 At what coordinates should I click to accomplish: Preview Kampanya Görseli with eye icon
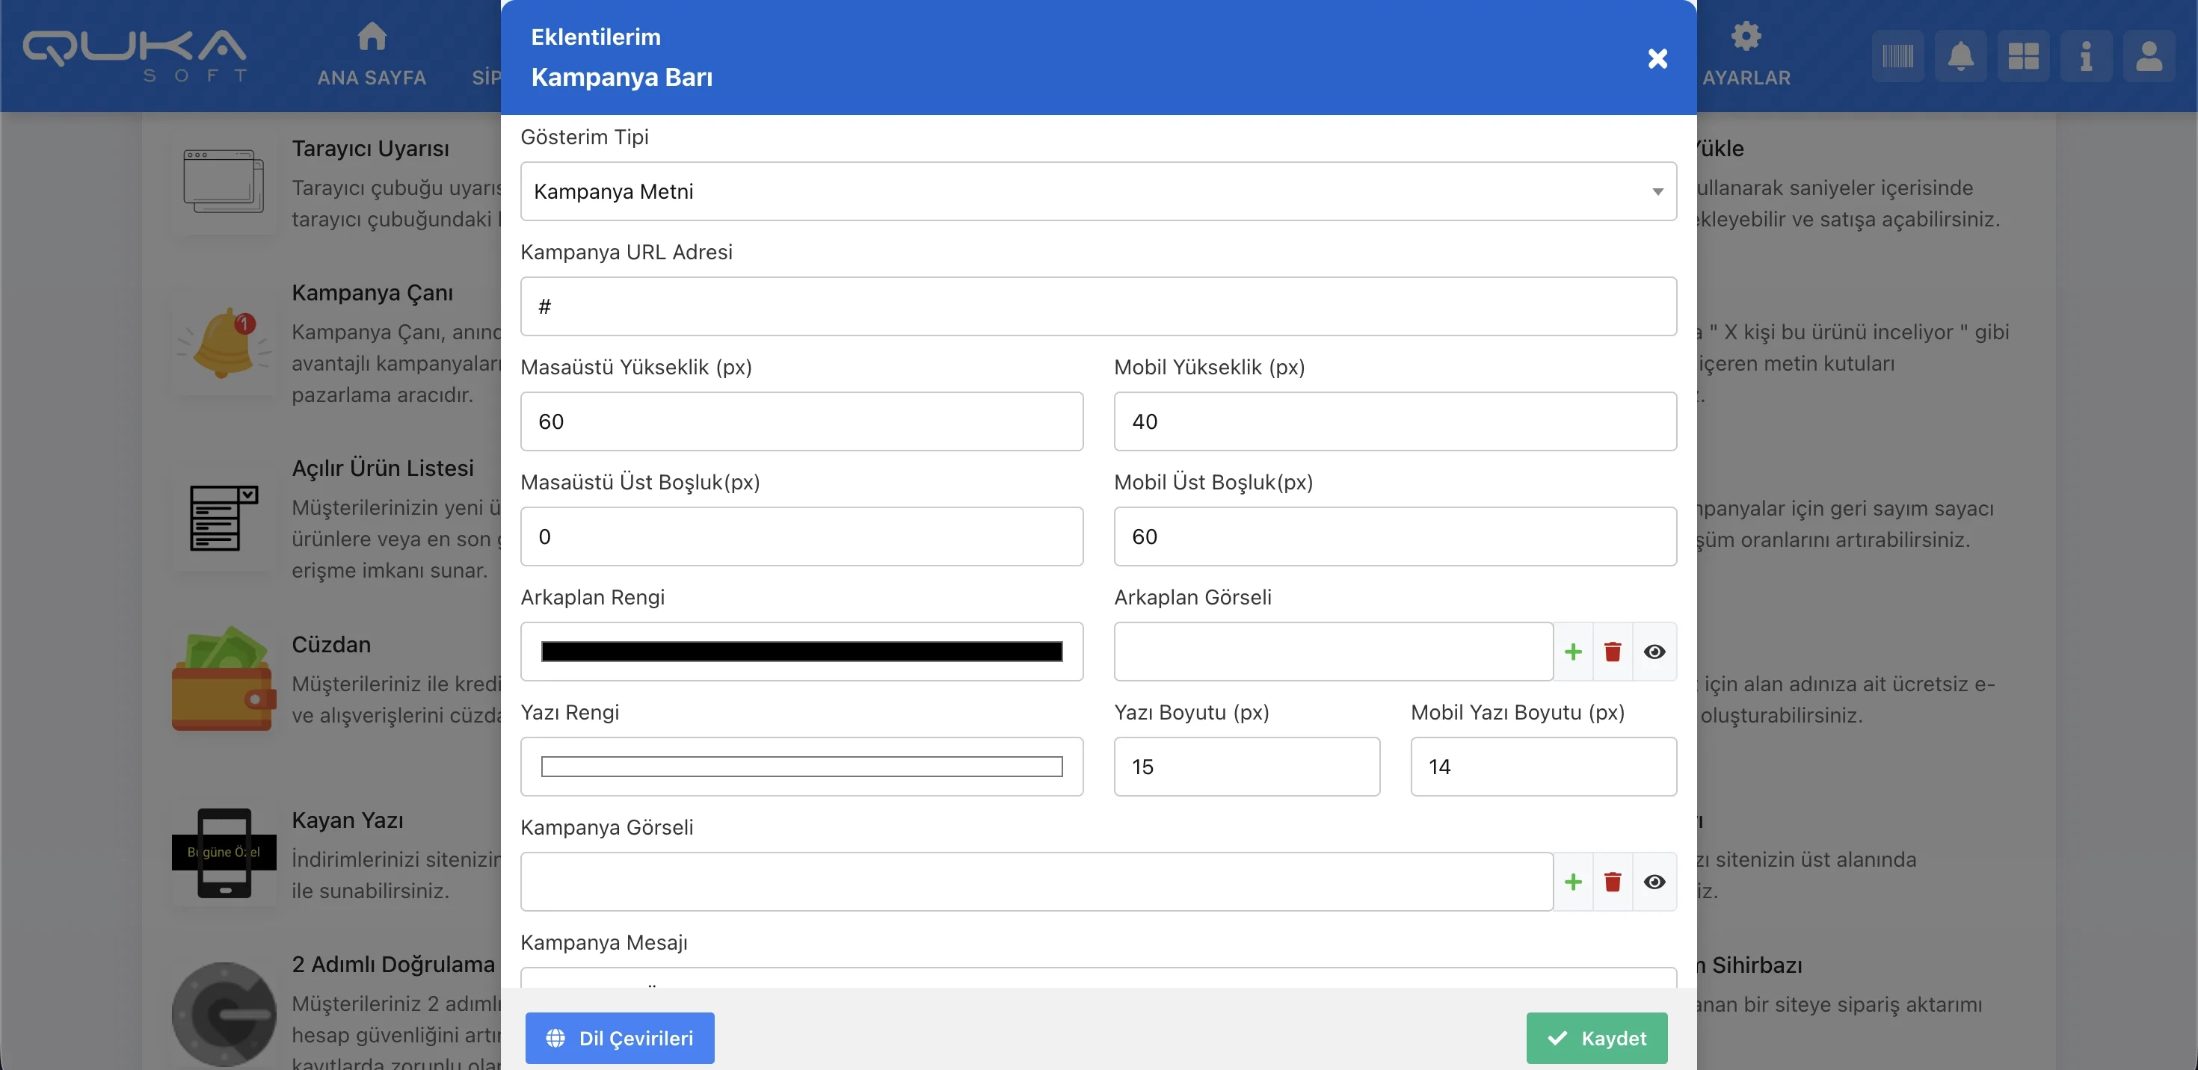(1654, 882)
